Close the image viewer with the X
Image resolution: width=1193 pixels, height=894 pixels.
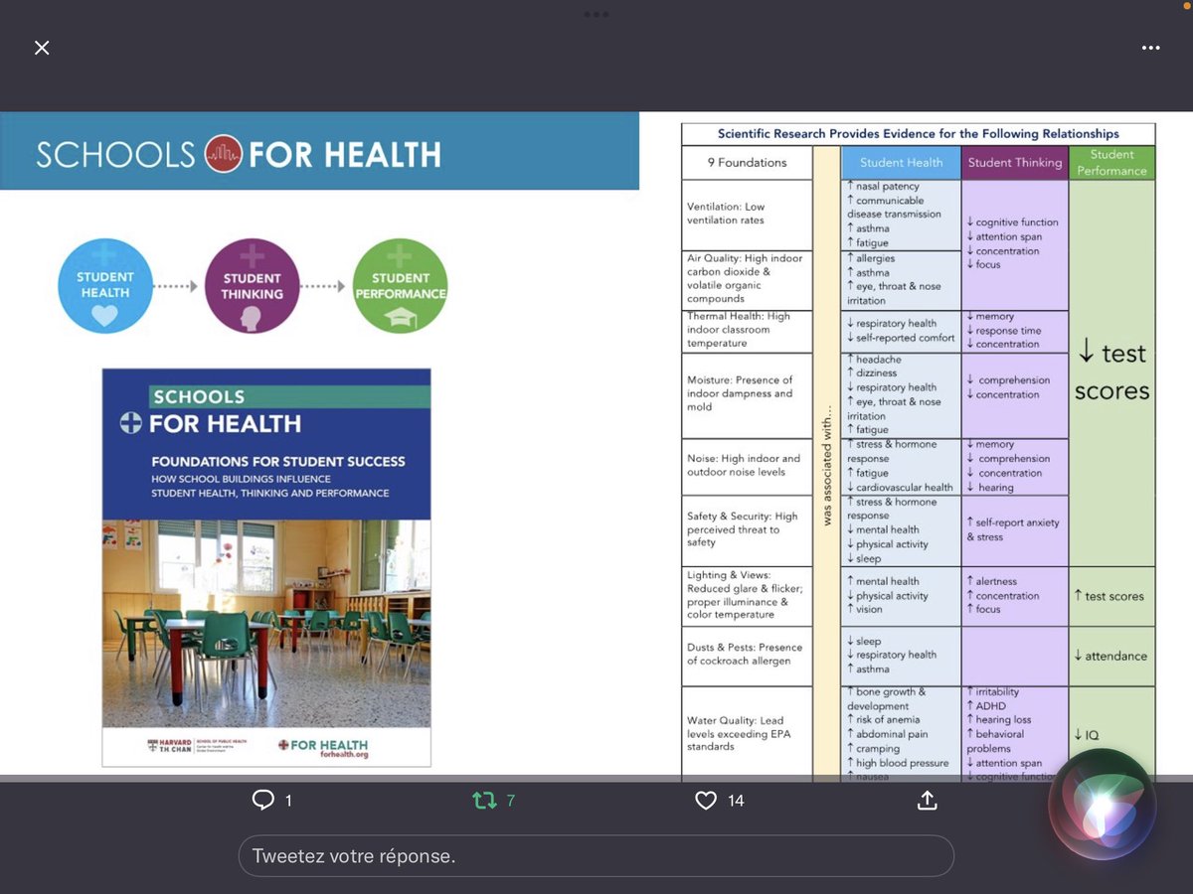click(42, 48)
